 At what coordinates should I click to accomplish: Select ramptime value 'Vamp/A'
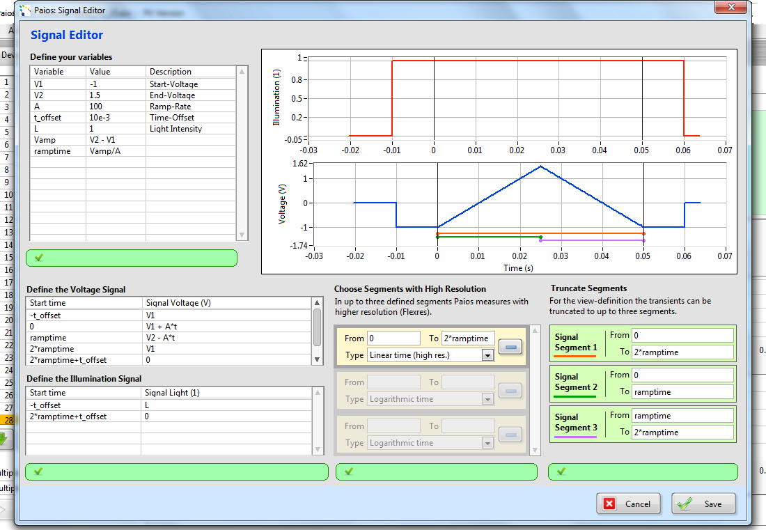point(116,151)
